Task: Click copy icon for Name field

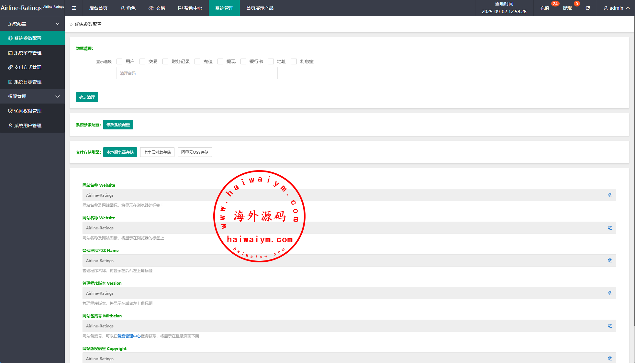Action: click(610, 260)
